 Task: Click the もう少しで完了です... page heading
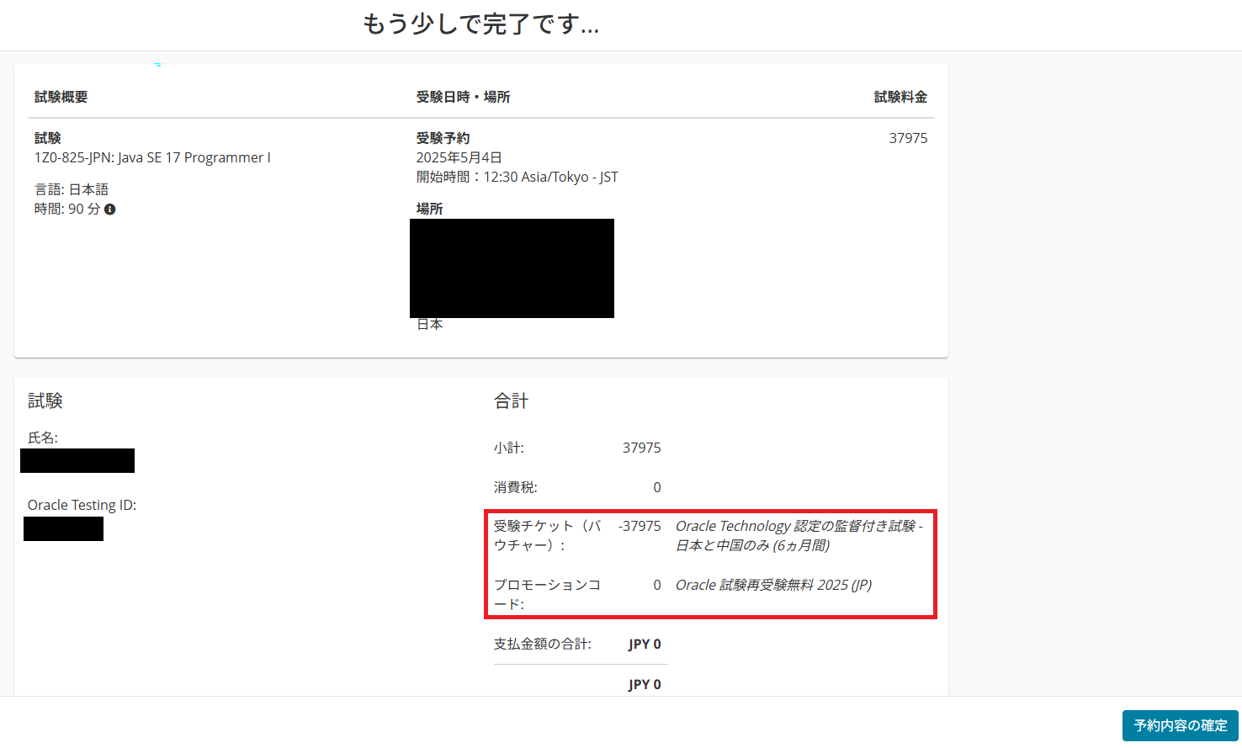coord(480,24)
